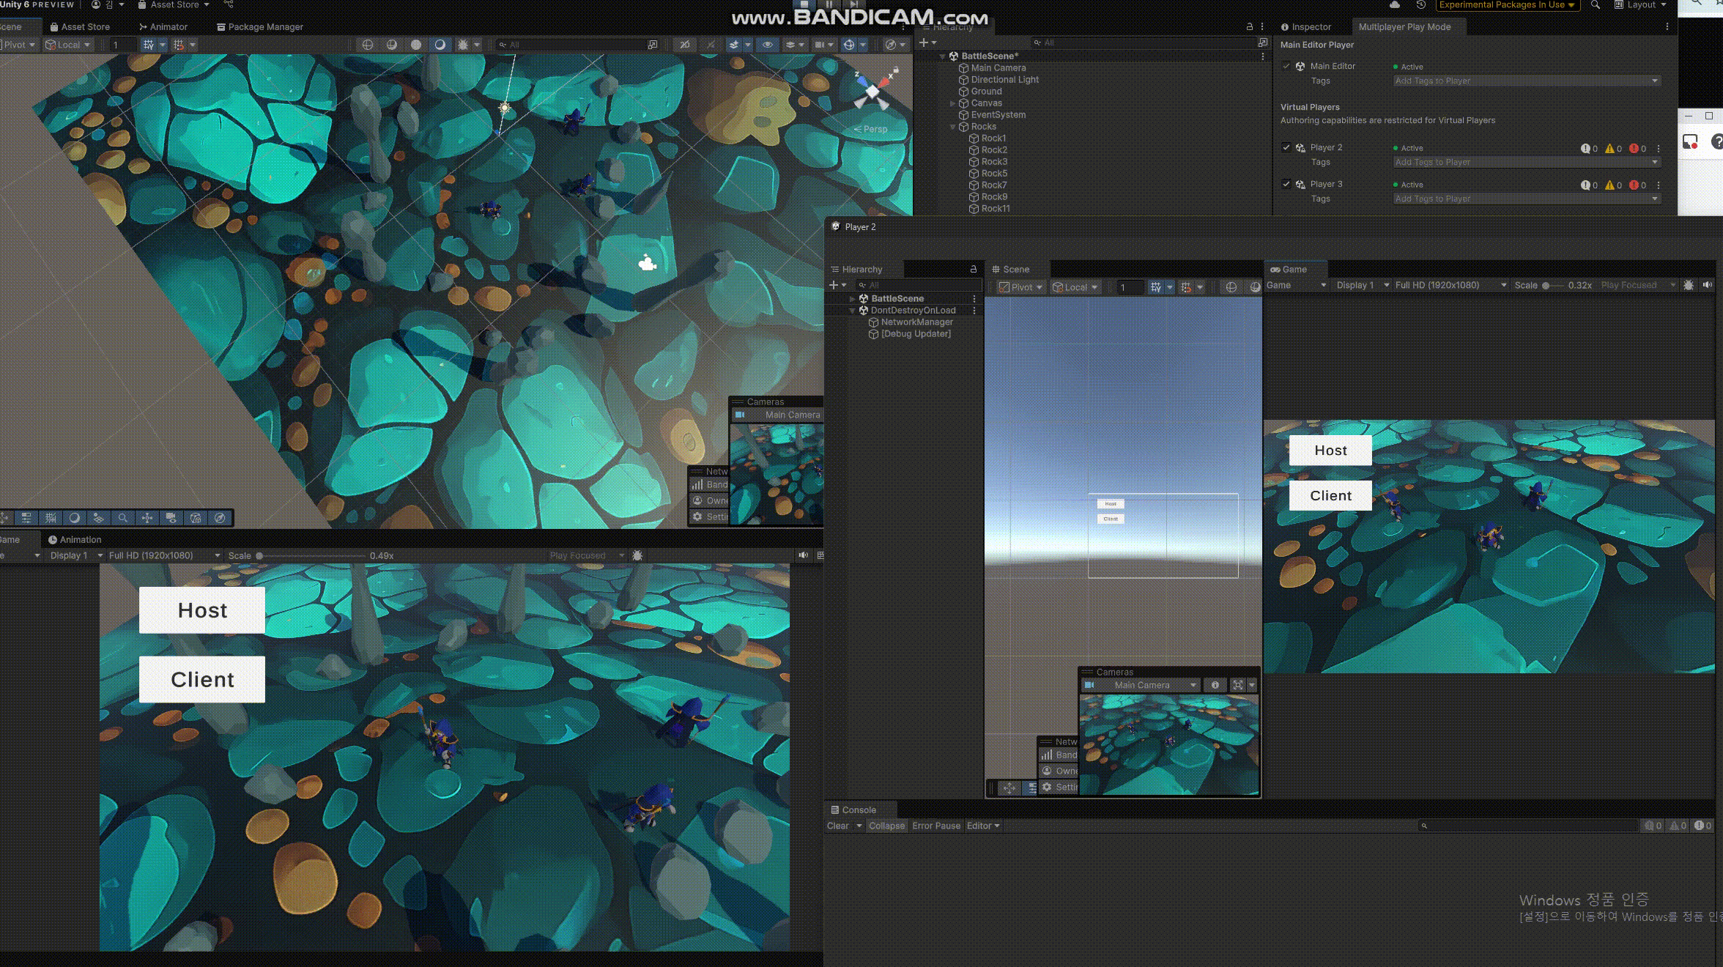The height and width of the screenshot is (967, 1723).
Task: Select NetworkManager in Player 2 Hierarchy
Action: [x=916, y=322]
